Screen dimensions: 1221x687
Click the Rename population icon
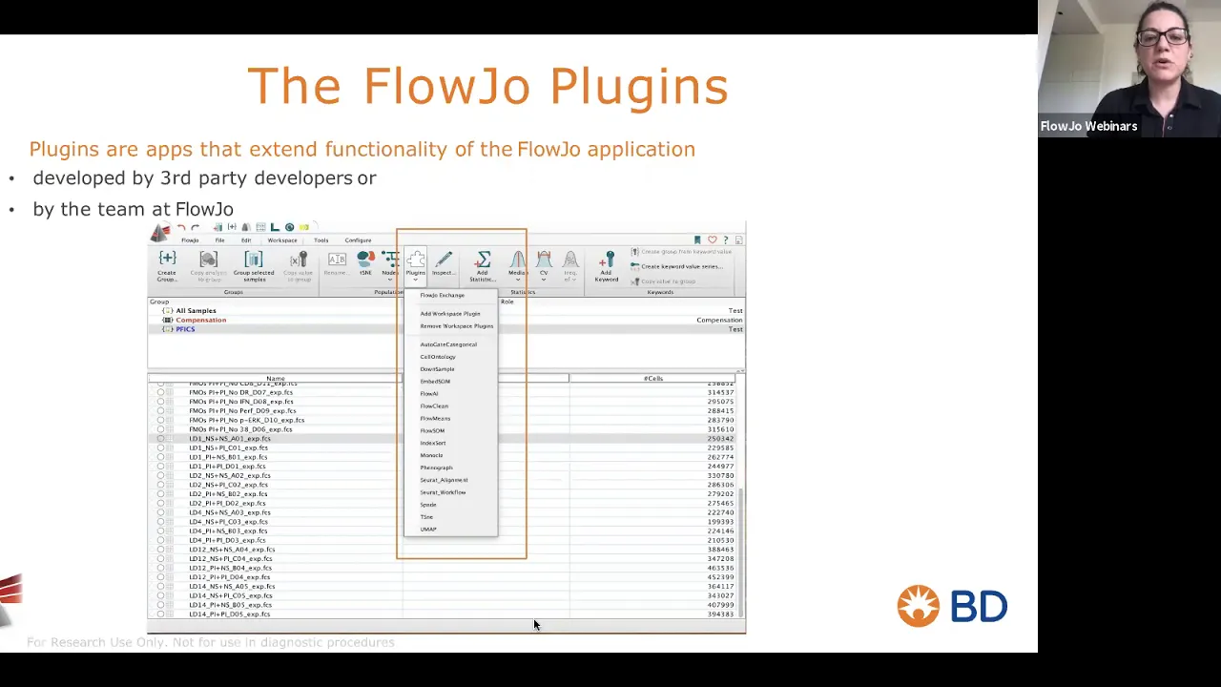tap(337, 260)
